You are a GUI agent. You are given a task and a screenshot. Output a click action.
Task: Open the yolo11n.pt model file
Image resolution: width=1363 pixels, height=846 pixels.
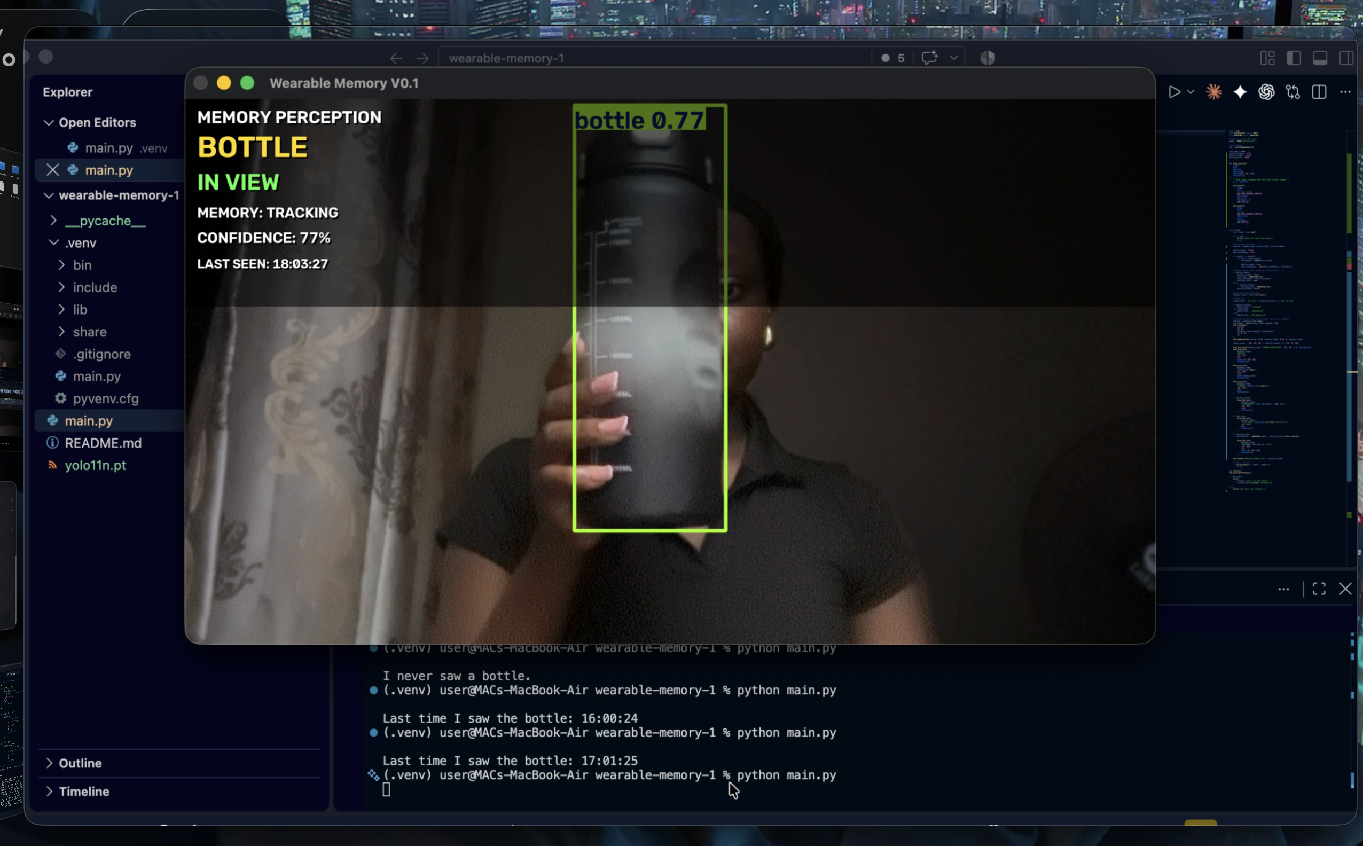95,466
